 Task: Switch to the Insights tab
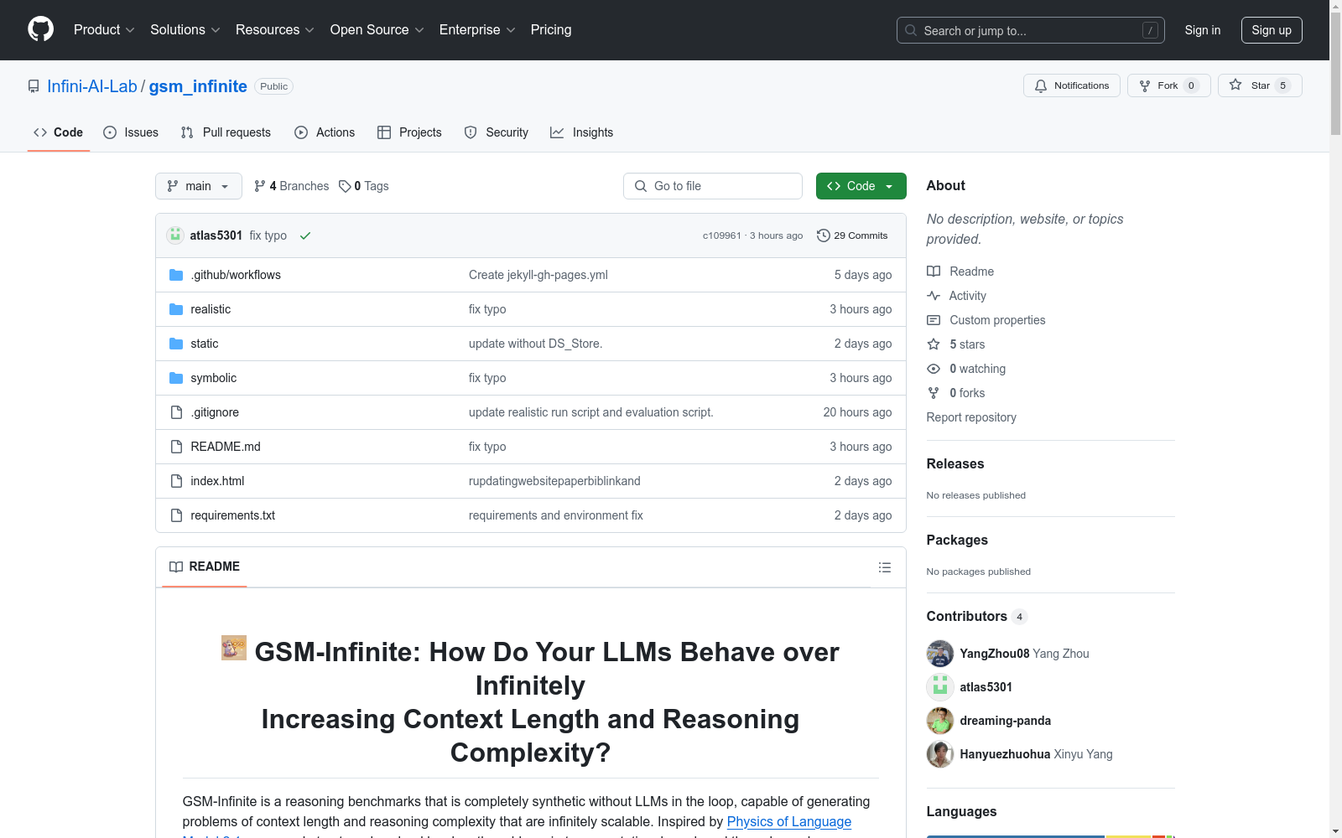coord(582,132)
